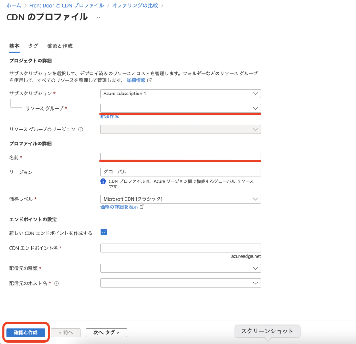Focus the CDN エンドポイント名 input field
Image resolution: width=356 pixels, height=344 pixels.
point(180,248)
